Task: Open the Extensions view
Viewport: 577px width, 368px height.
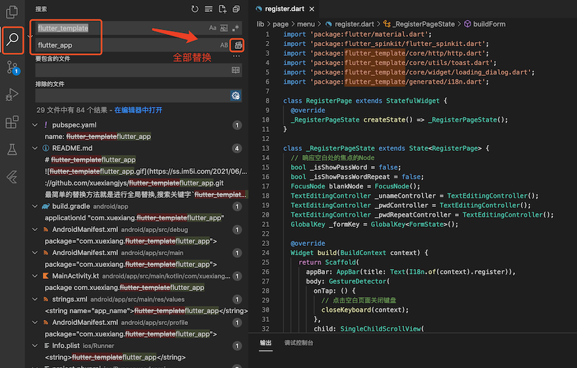Action: 12,122
